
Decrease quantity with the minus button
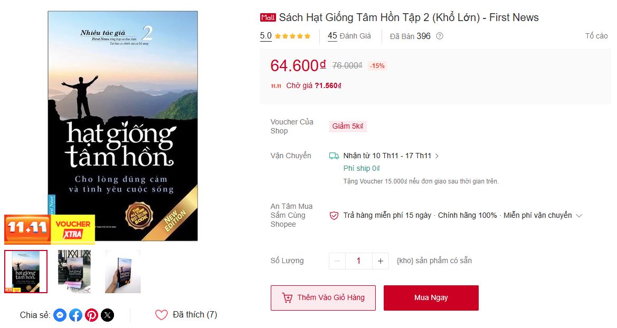[337, 261]
